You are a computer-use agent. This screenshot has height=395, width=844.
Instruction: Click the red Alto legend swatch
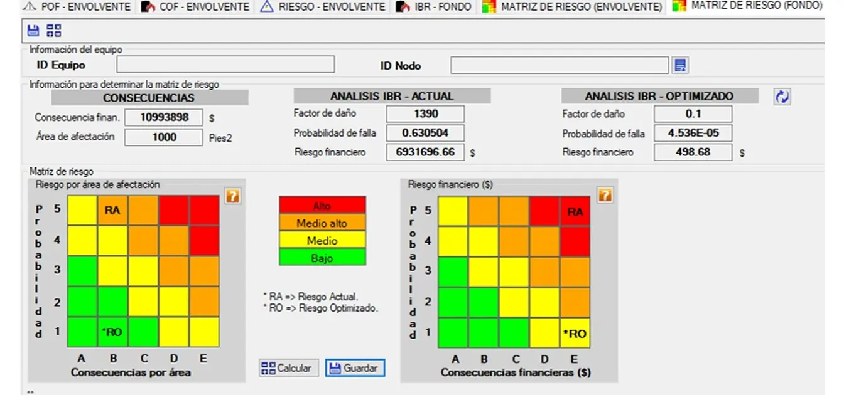pyautogui.click(x=322, y=206)
